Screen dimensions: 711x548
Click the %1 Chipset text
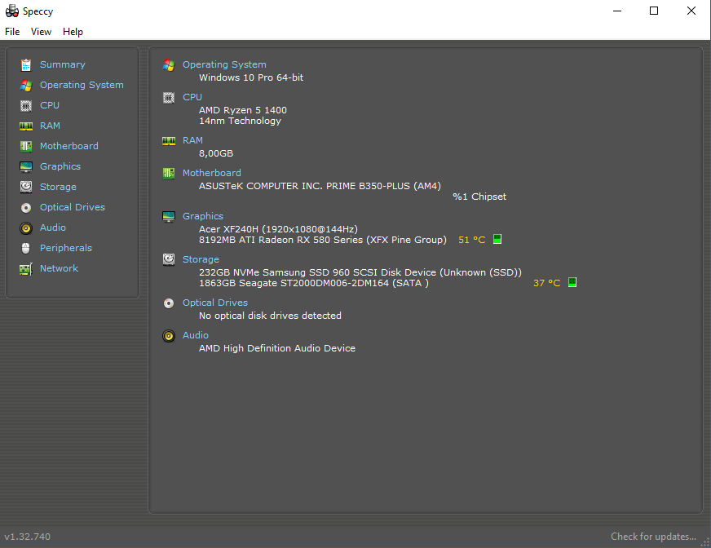479,197
